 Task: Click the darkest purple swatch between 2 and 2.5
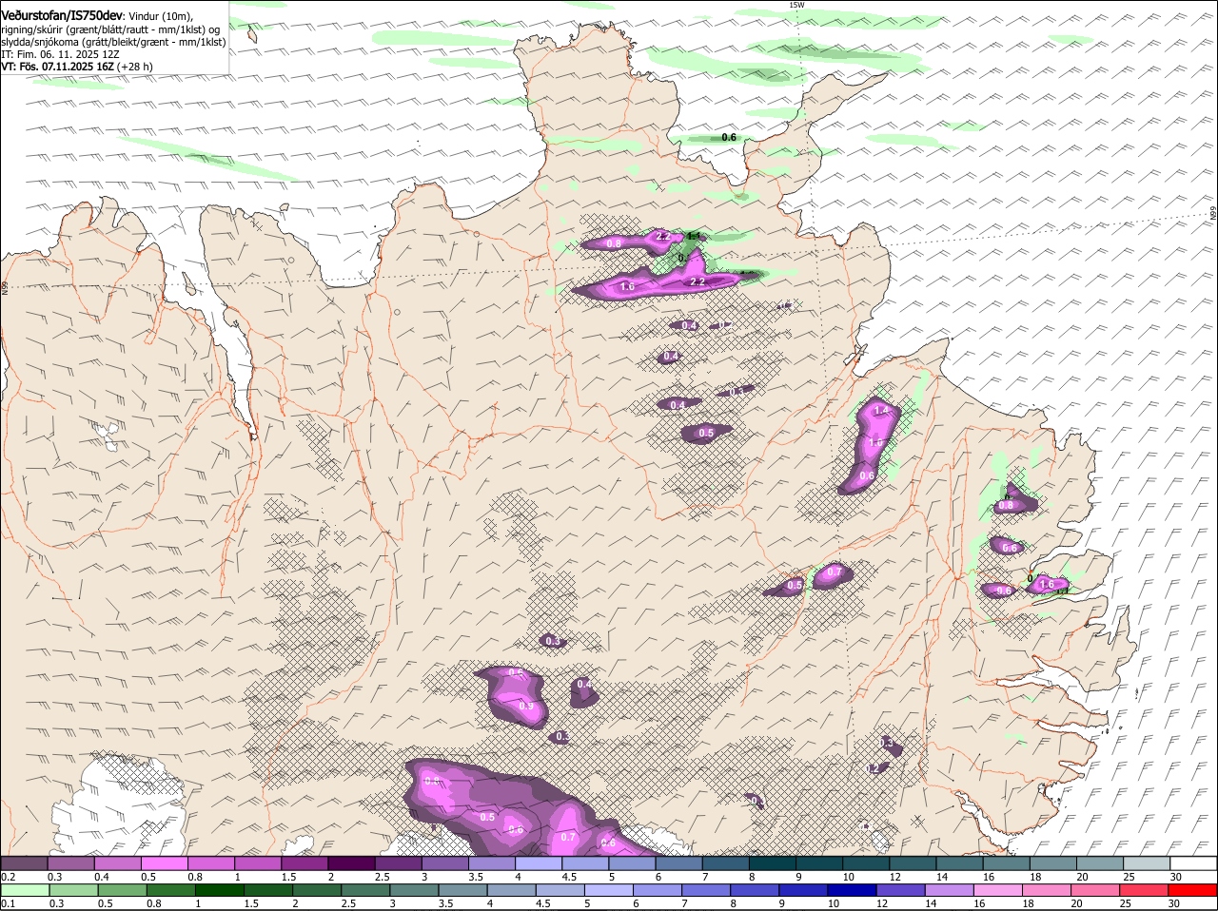352,863
